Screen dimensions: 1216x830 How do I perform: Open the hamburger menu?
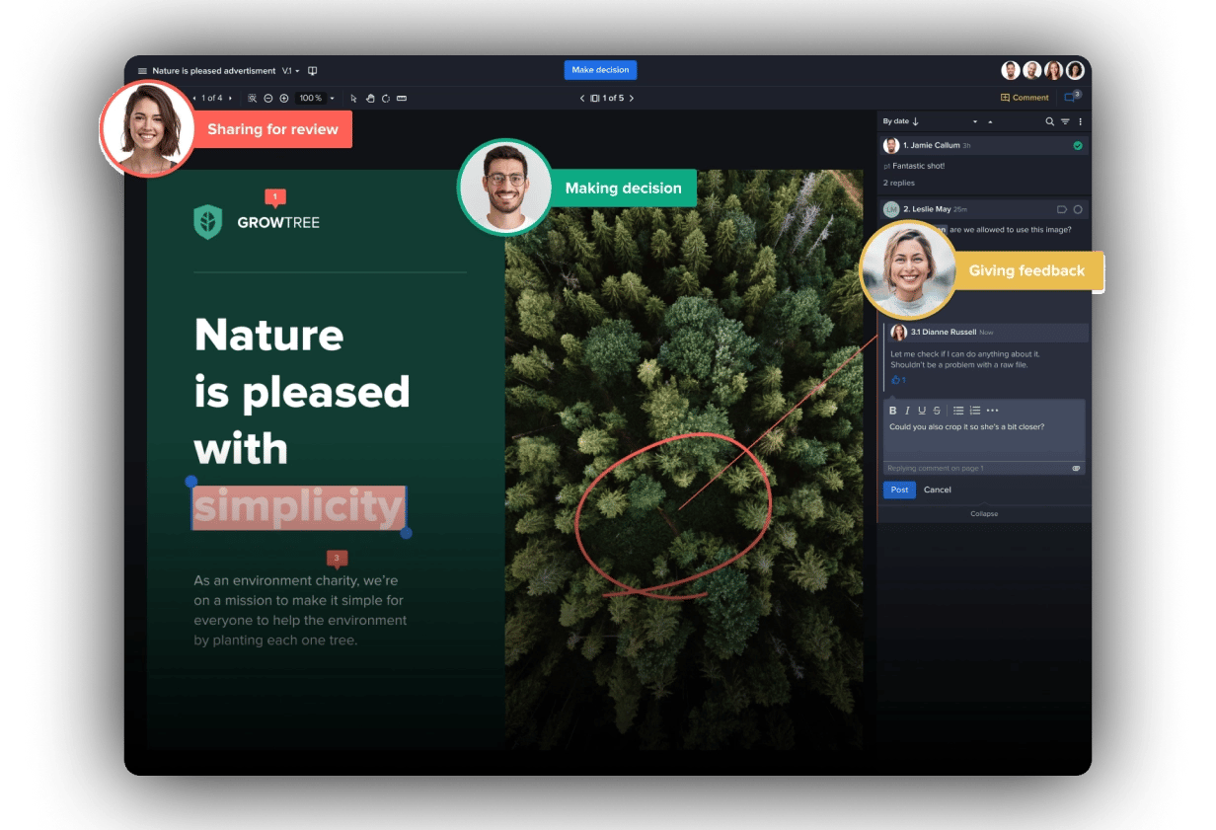(x=142, y=71)
